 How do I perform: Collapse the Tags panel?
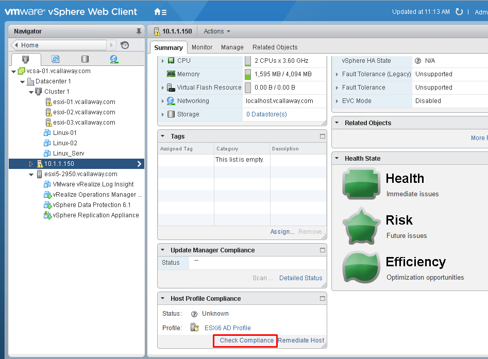[x=162, y=136]
